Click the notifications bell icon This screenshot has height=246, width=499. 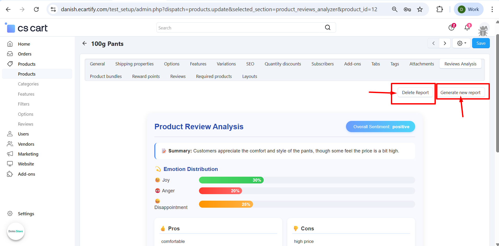(467, 28)
